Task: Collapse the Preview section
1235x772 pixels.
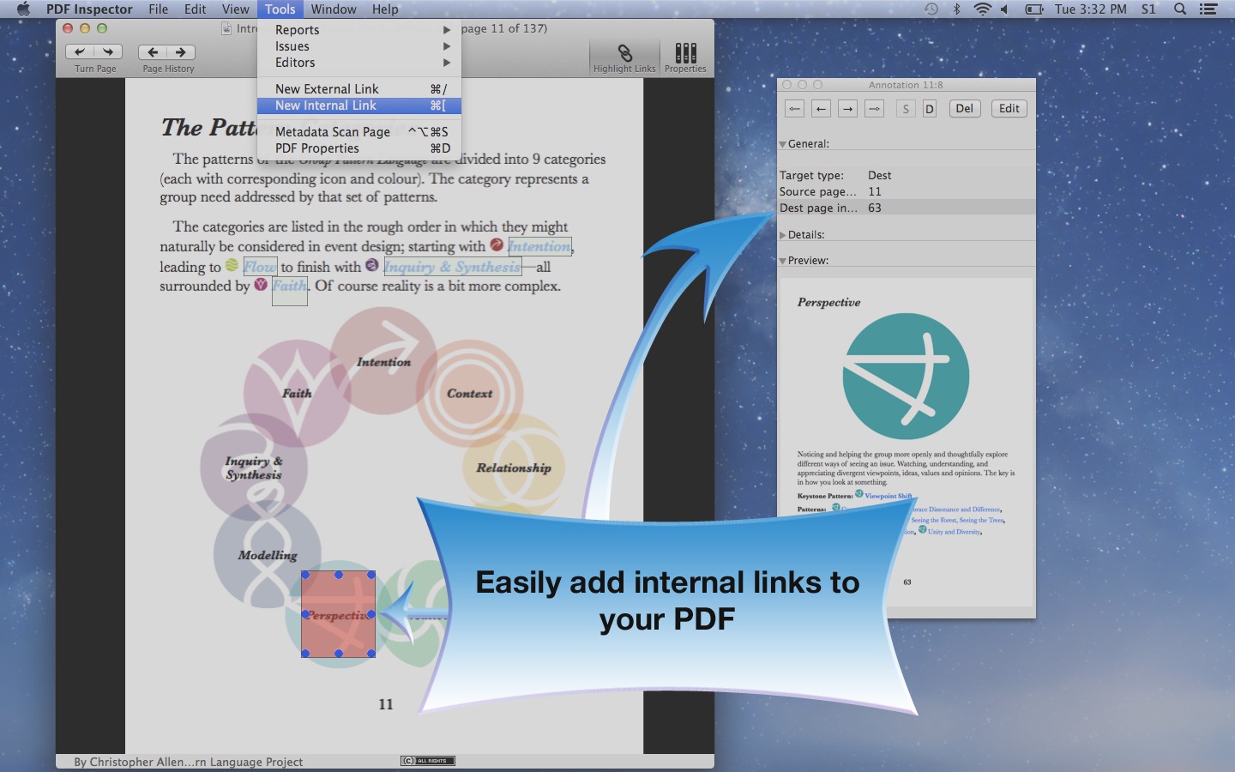Action: coord(782,260)
